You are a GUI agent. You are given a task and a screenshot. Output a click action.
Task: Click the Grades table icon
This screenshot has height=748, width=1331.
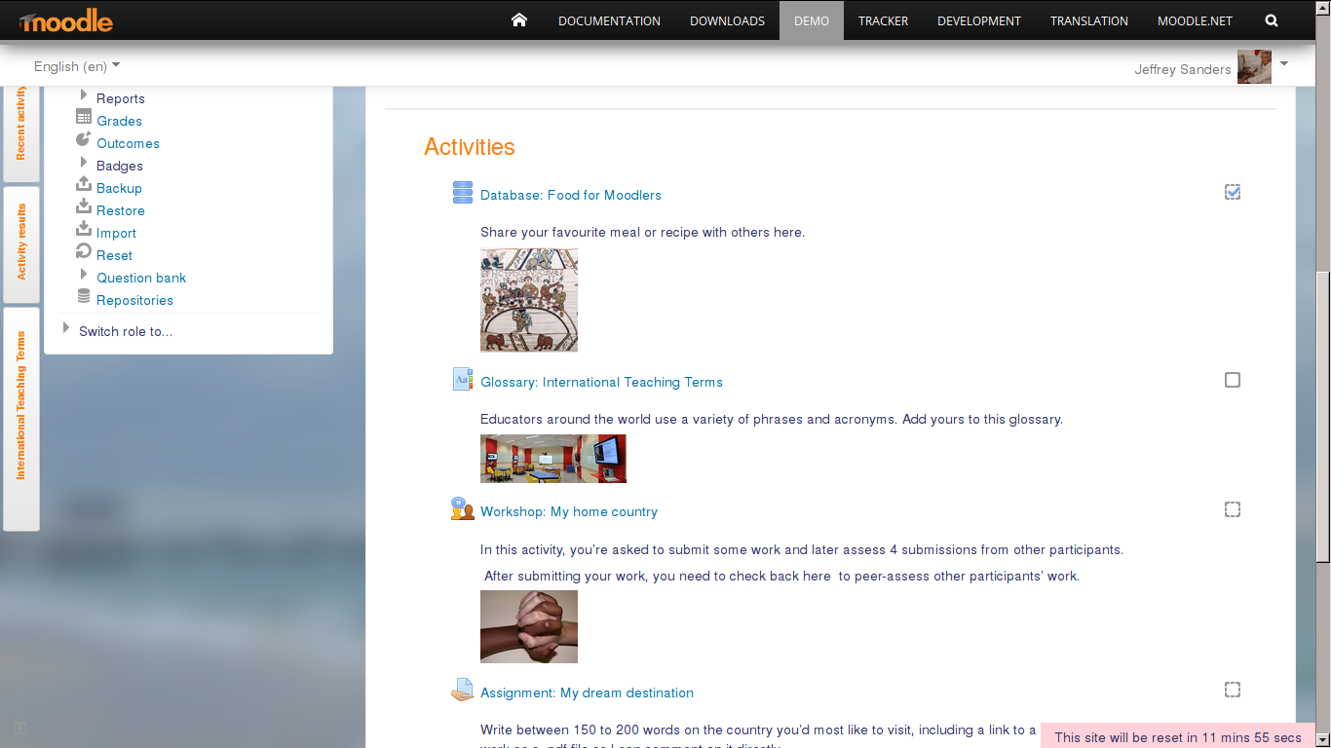coord(84,117)
